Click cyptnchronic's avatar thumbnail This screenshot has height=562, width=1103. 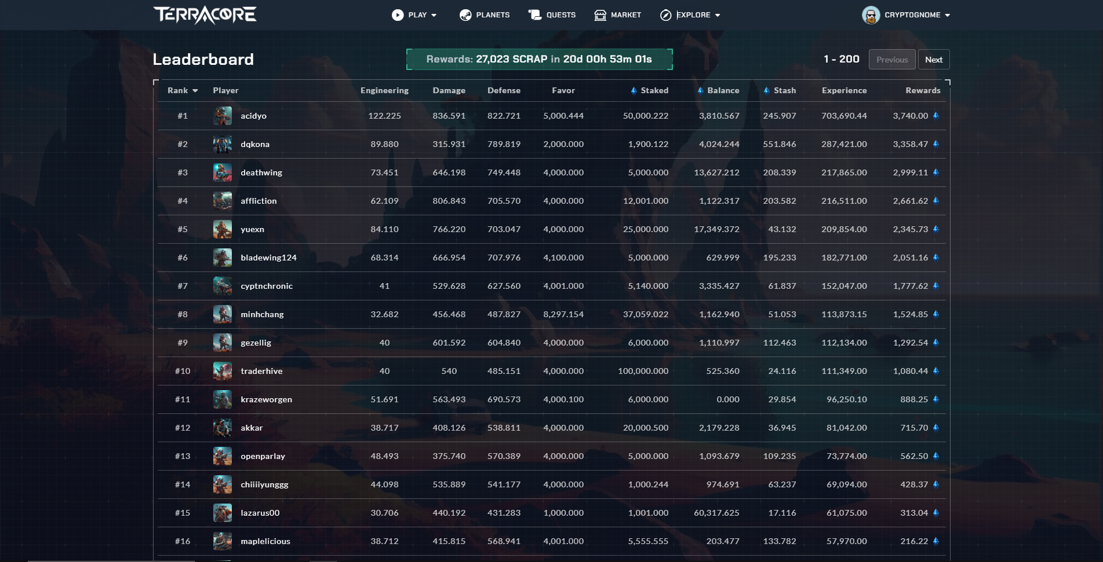coord(223,286)
